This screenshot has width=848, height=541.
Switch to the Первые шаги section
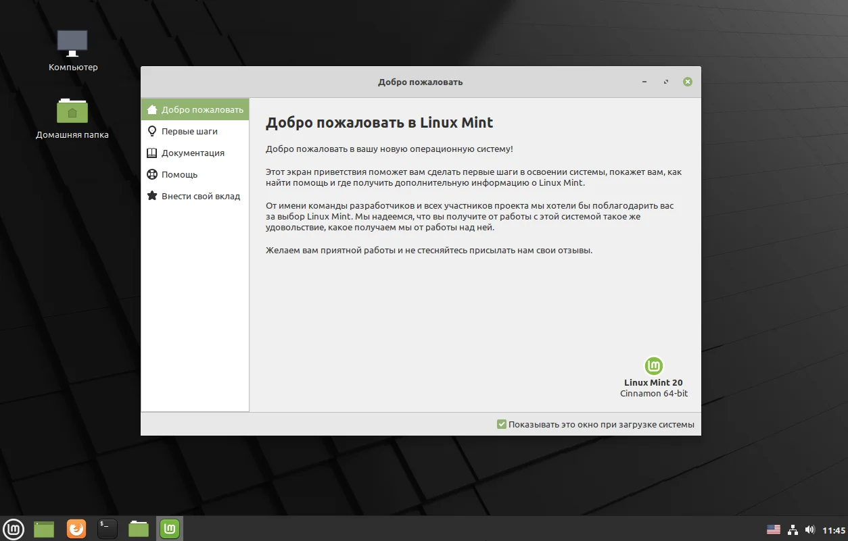[x=195, y=131]
